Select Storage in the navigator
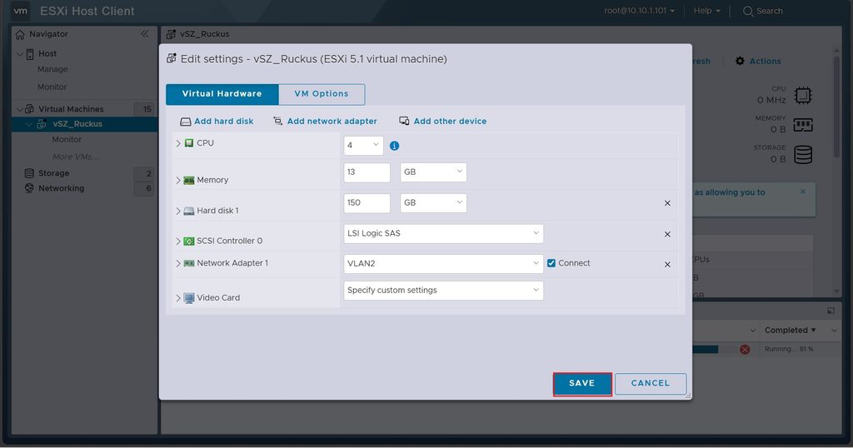This screenshot has height=448, width=853. [54, 173]
